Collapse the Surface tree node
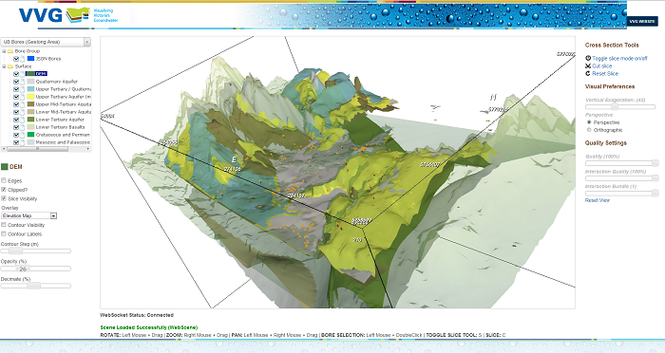The height and width of the screenshot is (353, 665). (4, 66)
